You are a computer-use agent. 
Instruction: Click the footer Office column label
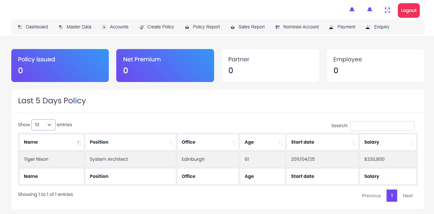click(189, 176)
